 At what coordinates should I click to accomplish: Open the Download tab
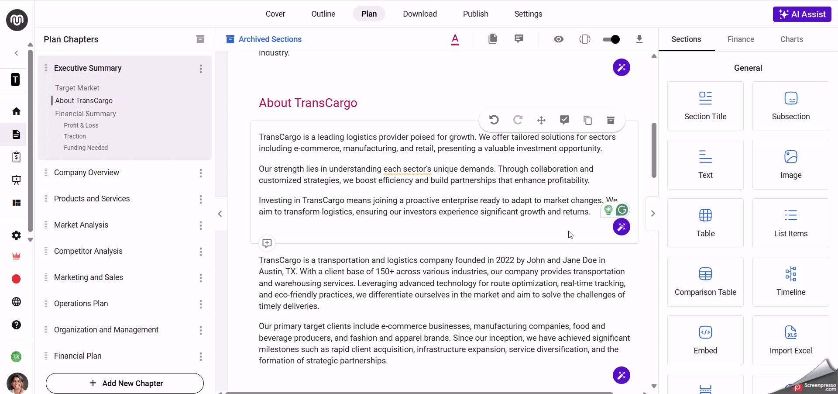coord(420,14)
